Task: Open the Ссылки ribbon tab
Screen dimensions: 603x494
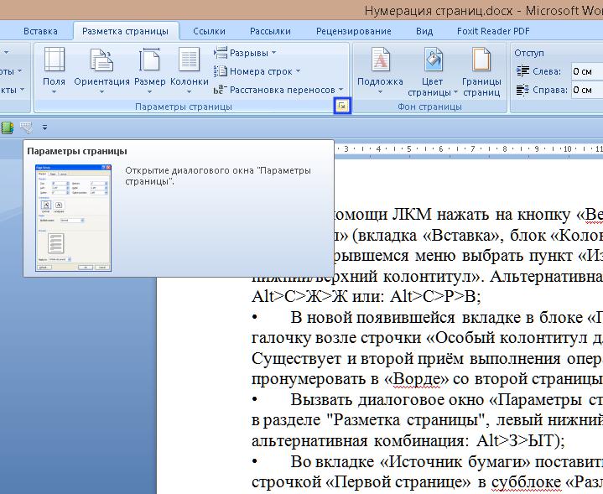Action: pos(209,31)
